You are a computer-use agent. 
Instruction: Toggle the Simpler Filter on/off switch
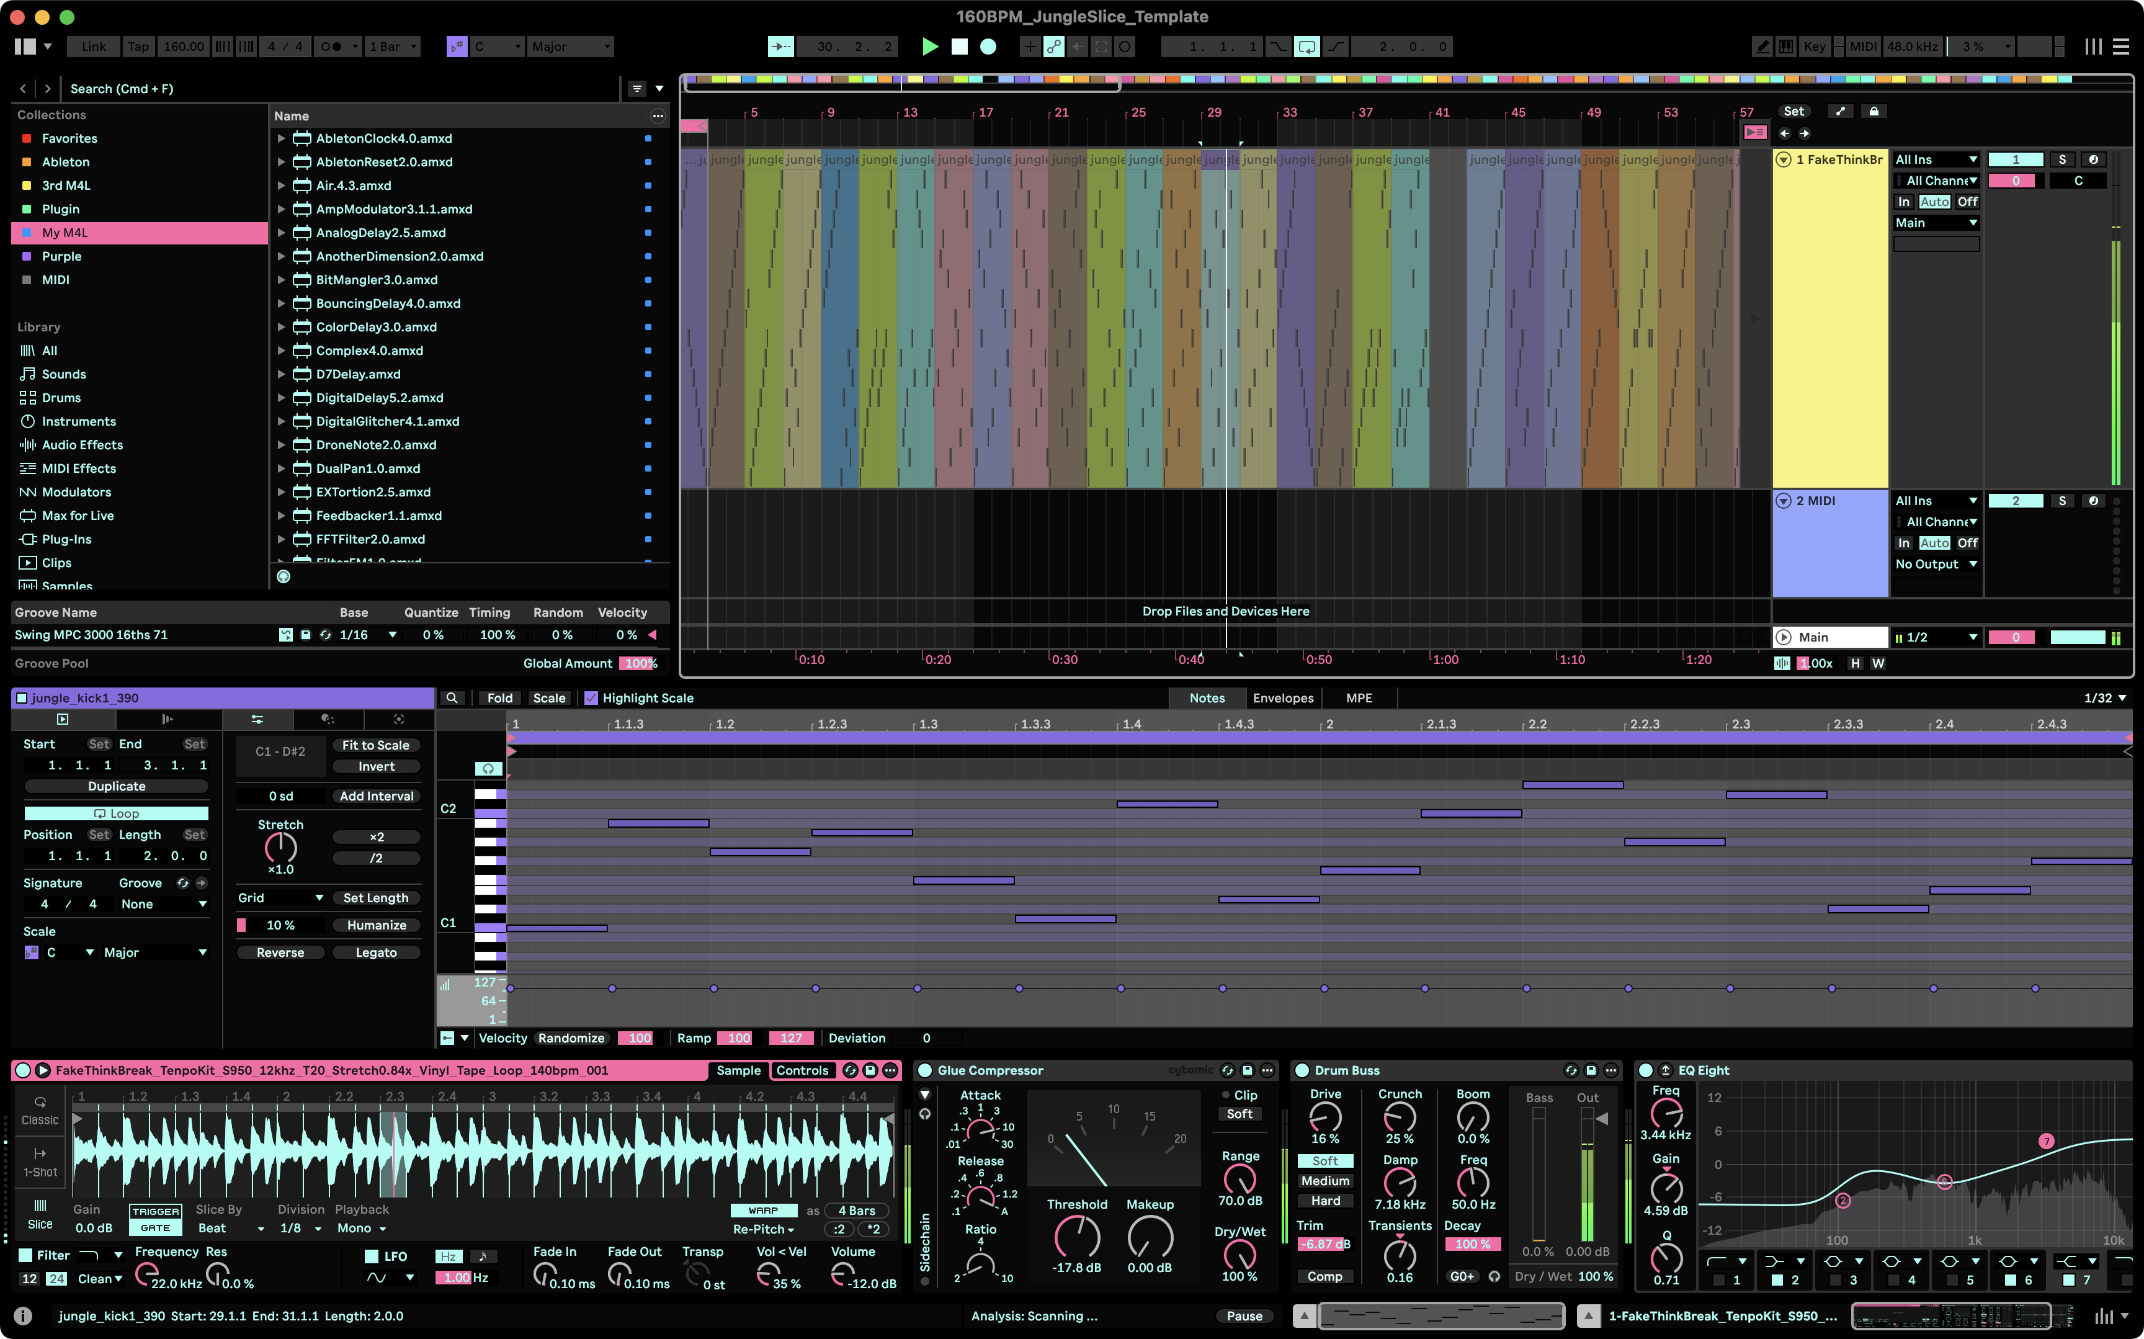pos(25,1255)
